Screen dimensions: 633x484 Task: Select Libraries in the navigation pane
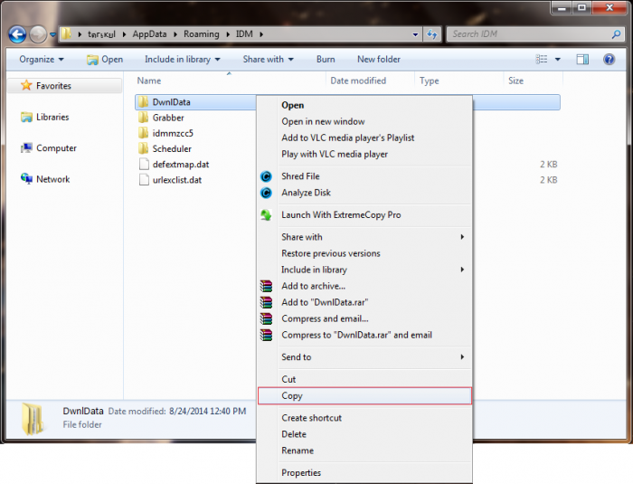click(52, 118)
